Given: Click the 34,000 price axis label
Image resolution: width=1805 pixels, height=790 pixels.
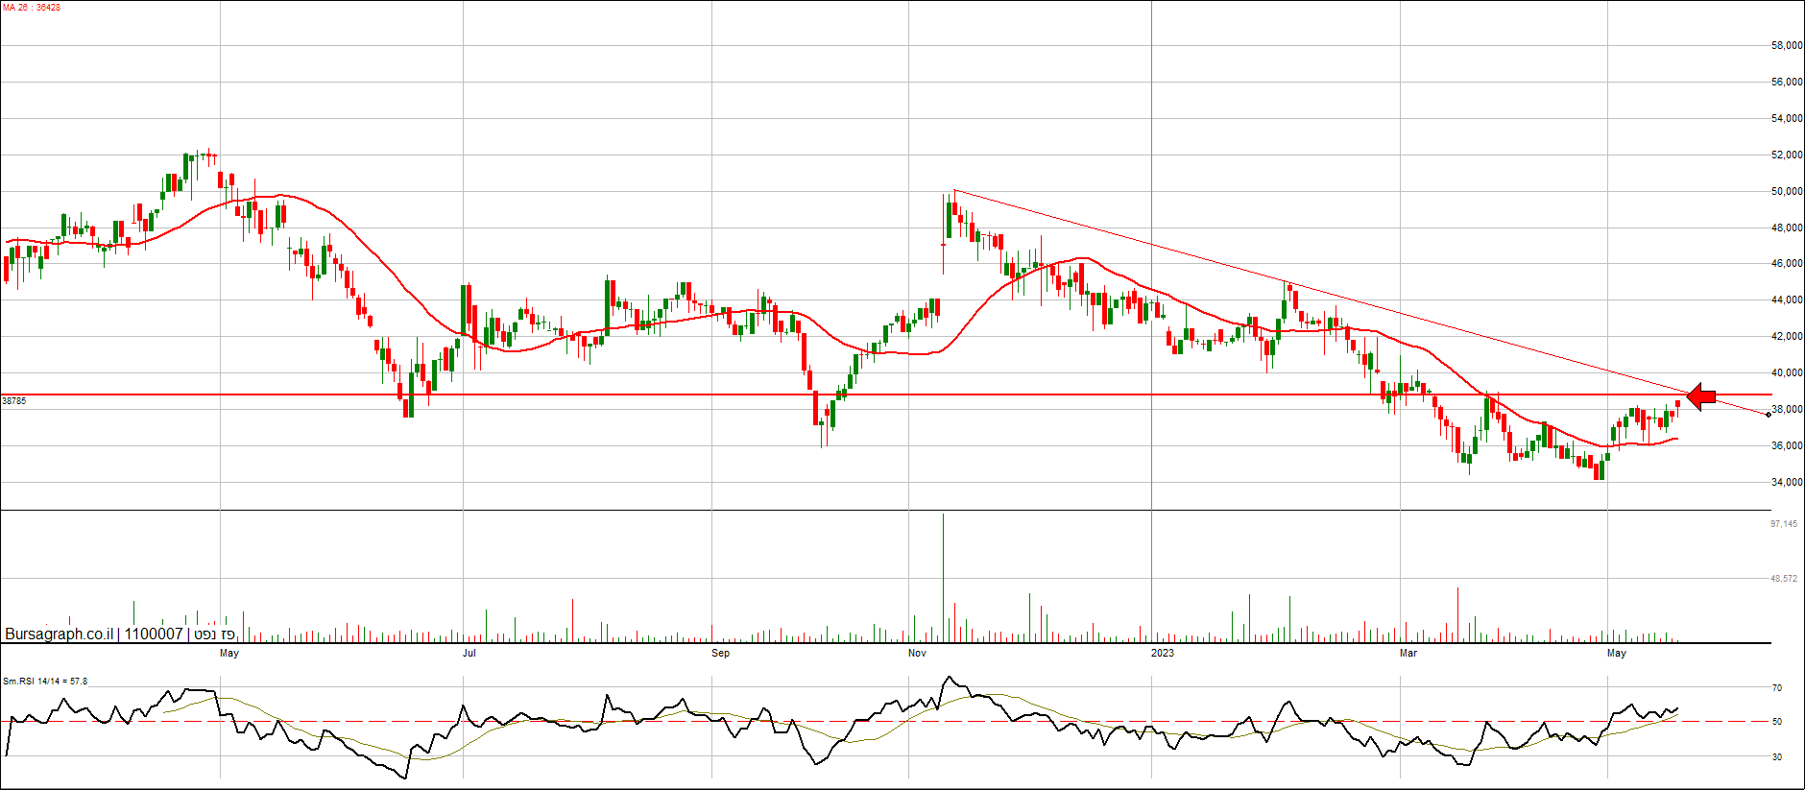Looking at the screenshot, I should point(1786,483).
